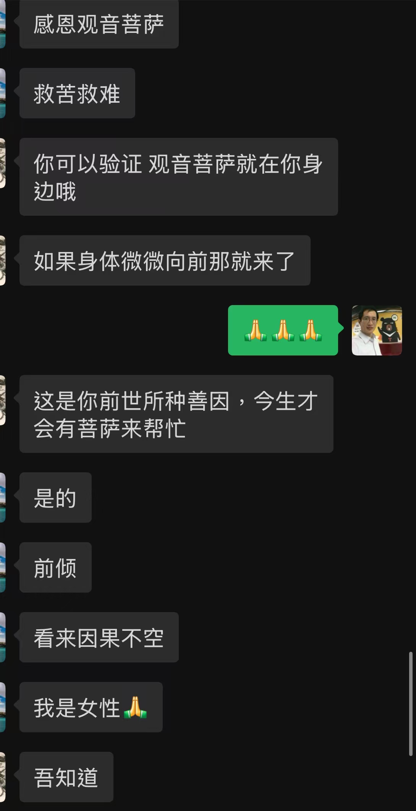Open avatar beside '吾知道' message

click(x=3, y=777)
